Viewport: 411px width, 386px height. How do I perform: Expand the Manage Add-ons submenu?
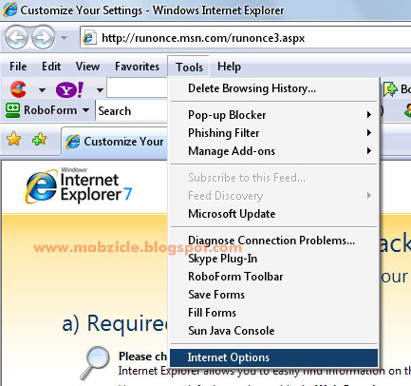(x=273, y=151)
